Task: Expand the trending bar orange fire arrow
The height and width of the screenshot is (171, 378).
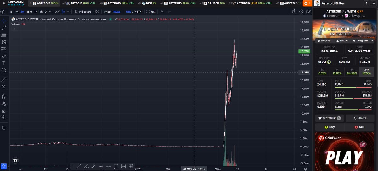Action: click(x=307, y=3)
